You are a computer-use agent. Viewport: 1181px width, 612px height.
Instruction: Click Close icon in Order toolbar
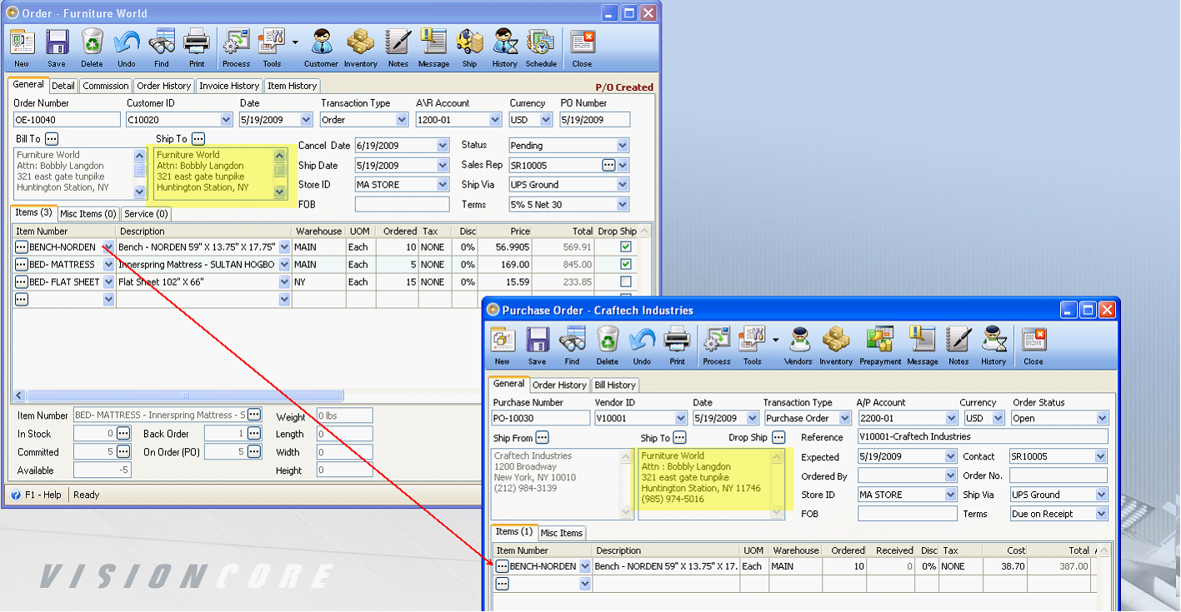click(583, 42)
